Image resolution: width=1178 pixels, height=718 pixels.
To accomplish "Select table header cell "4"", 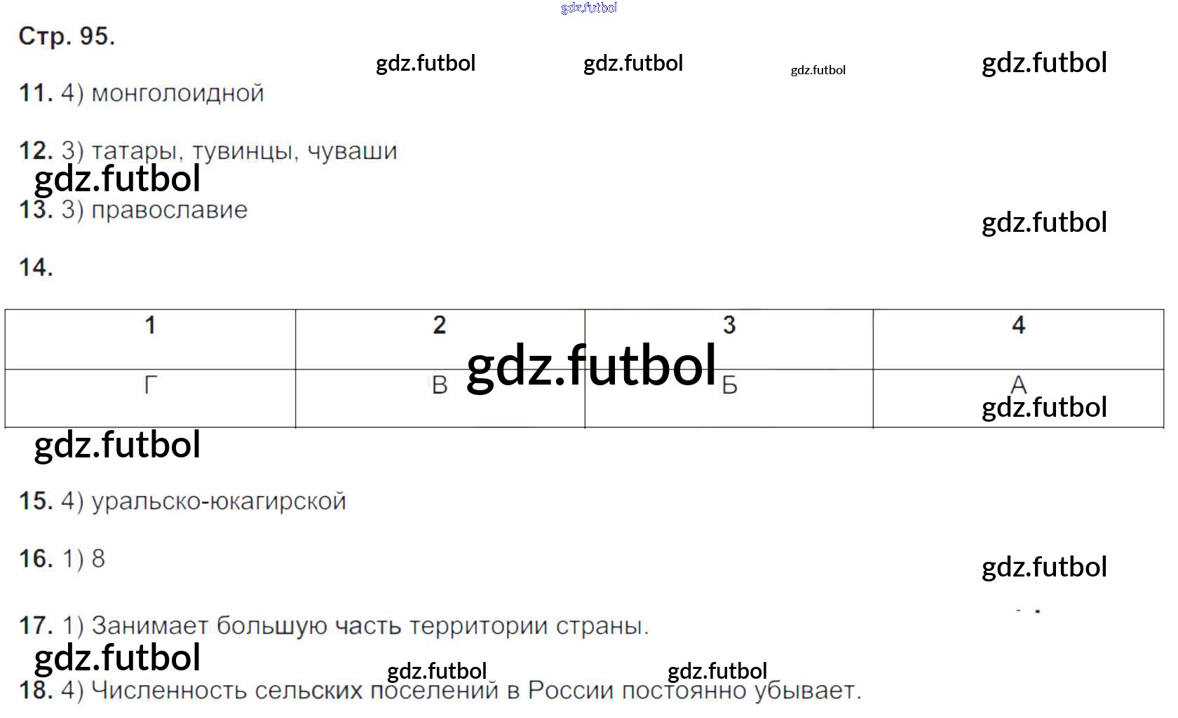I will (1018, 326).
